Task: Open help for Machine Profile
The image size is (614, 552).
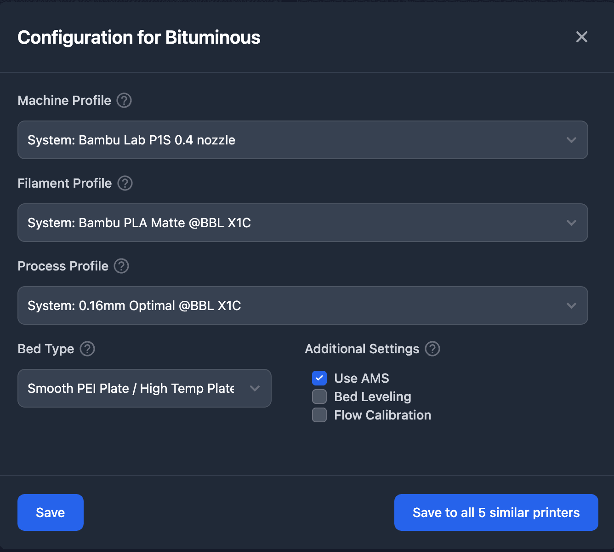Action: (x=124, y=100)
